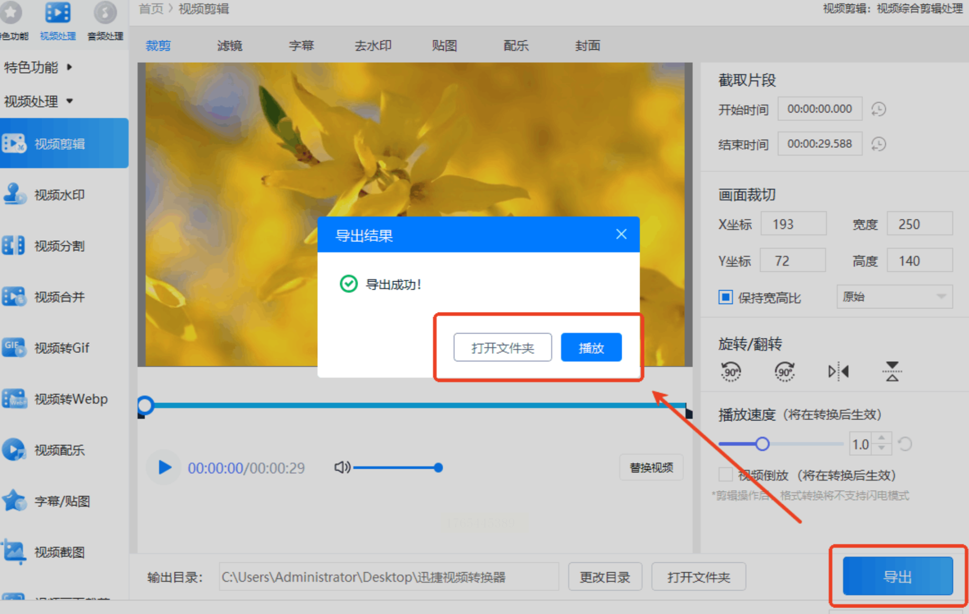
Task: Click the 播放 button in dialog
Action: [590, 347]
